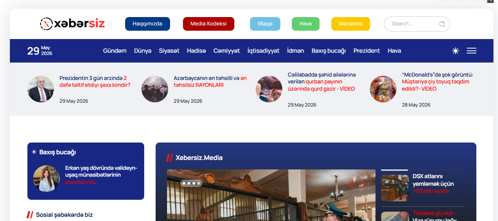Open Hava in the blue navigation bar
Viewport: 498px width, 221px height.
click(x=394, y=51)
